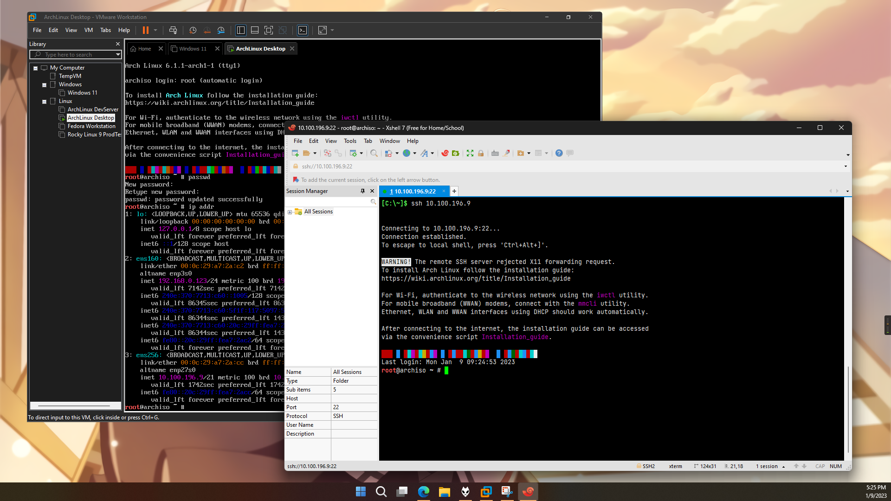Image resolution: width=891 pixels, height=501 pixels.
Task: Enter VMware full screen mode
Action: [x=269, y=30]
